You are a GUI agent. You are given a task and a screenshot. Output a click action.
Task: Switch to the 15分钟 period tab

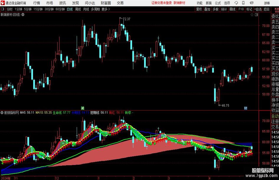[38, 9]
